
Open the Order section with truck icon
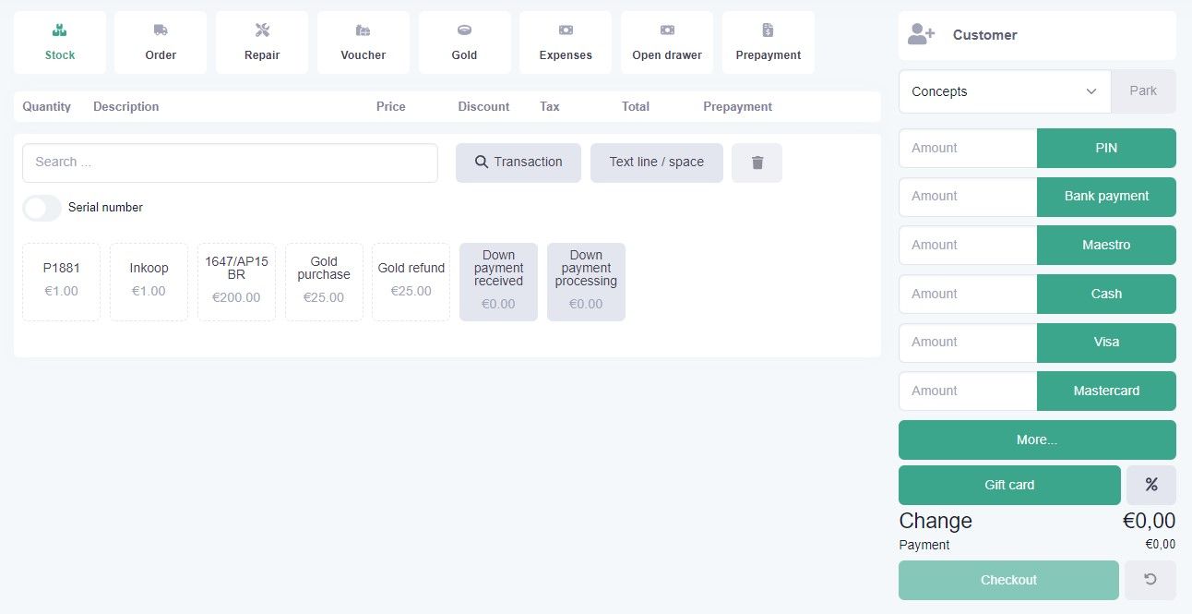pyautogui.click(x=161, y=31)
